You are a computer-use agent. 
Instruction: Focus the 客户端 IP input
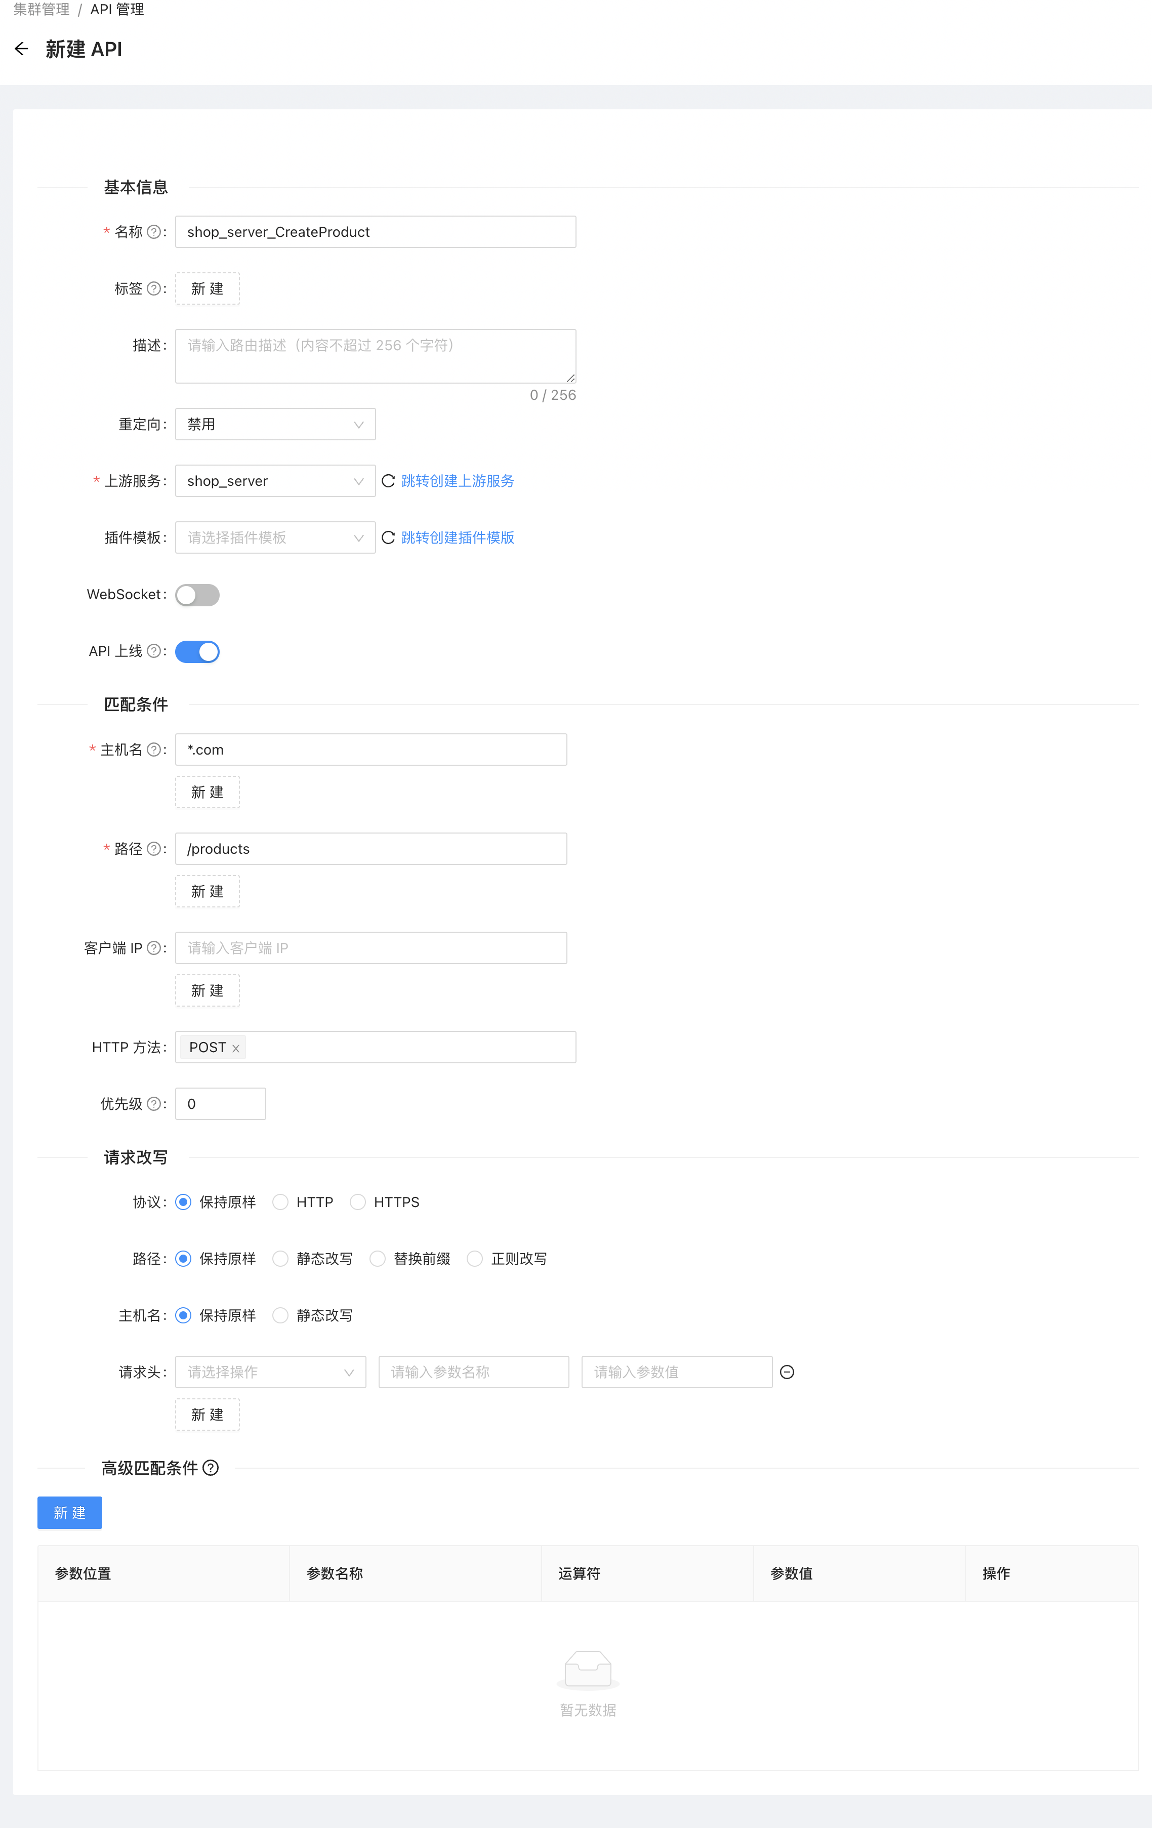372,948
